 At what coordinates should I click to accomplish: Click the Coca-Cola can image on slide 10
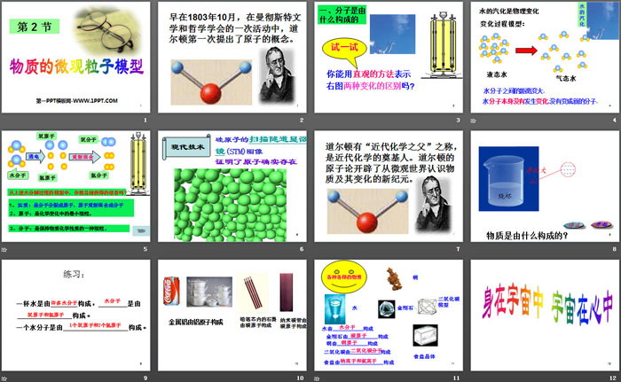(x=171, y=291)
